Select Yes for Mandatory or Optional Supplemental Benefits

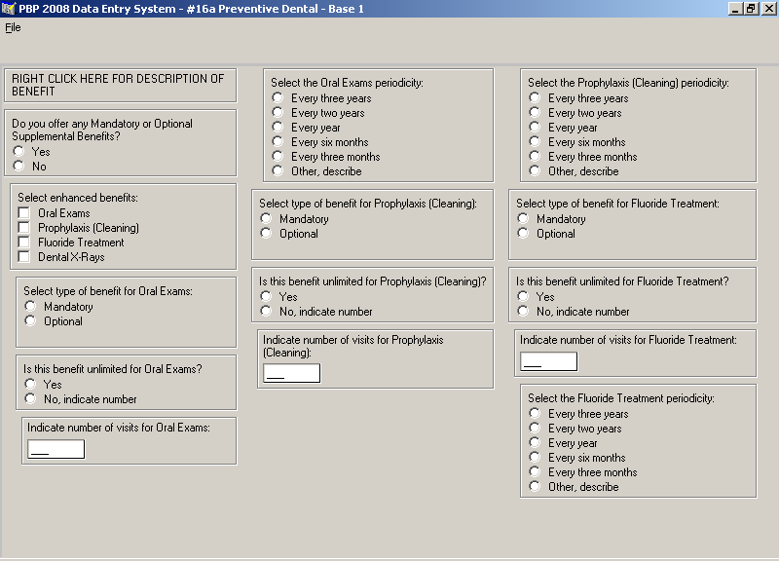click(19, 151)
